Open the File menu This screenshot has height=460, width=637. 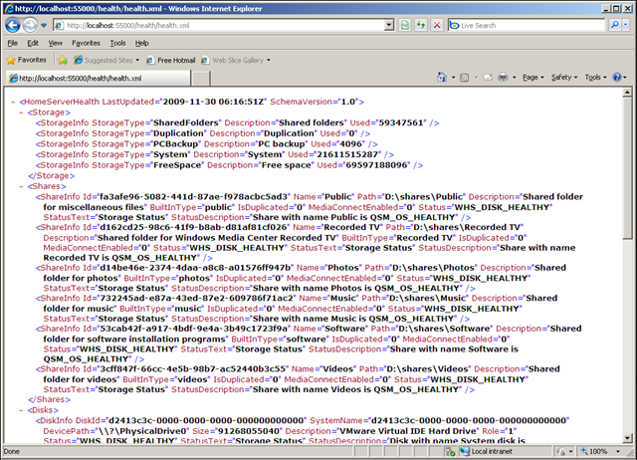point(12,43)
